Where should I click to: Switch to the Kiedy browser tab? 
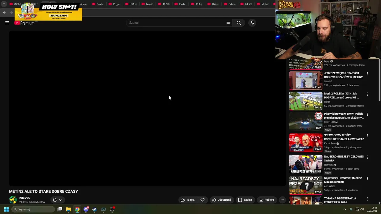pyautogui.click(x=180, y=4)
